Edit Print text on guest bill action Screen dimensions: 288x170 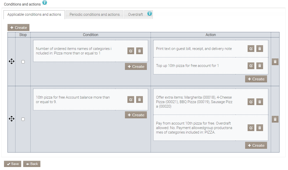pyautogui.click(x=251, y=49)
